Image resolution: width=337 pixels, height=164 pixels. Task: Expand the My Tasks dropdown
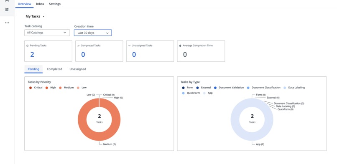click(x=35, y=16)
